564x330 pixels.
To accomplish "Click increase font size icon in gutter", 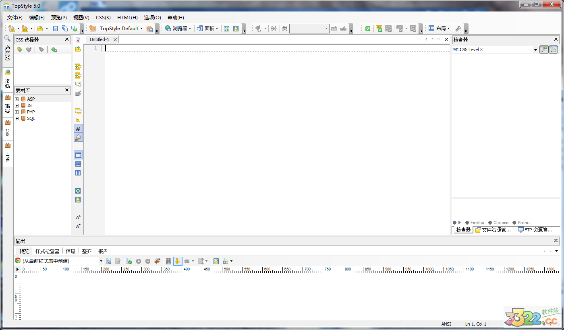I will click(78, 217).
